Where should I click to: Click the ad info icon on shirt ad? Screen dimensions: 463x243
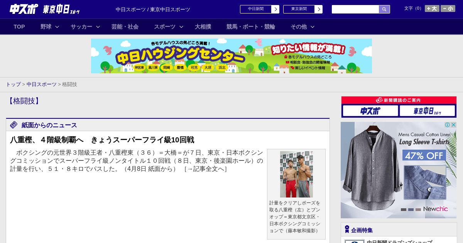pos(448,125)
